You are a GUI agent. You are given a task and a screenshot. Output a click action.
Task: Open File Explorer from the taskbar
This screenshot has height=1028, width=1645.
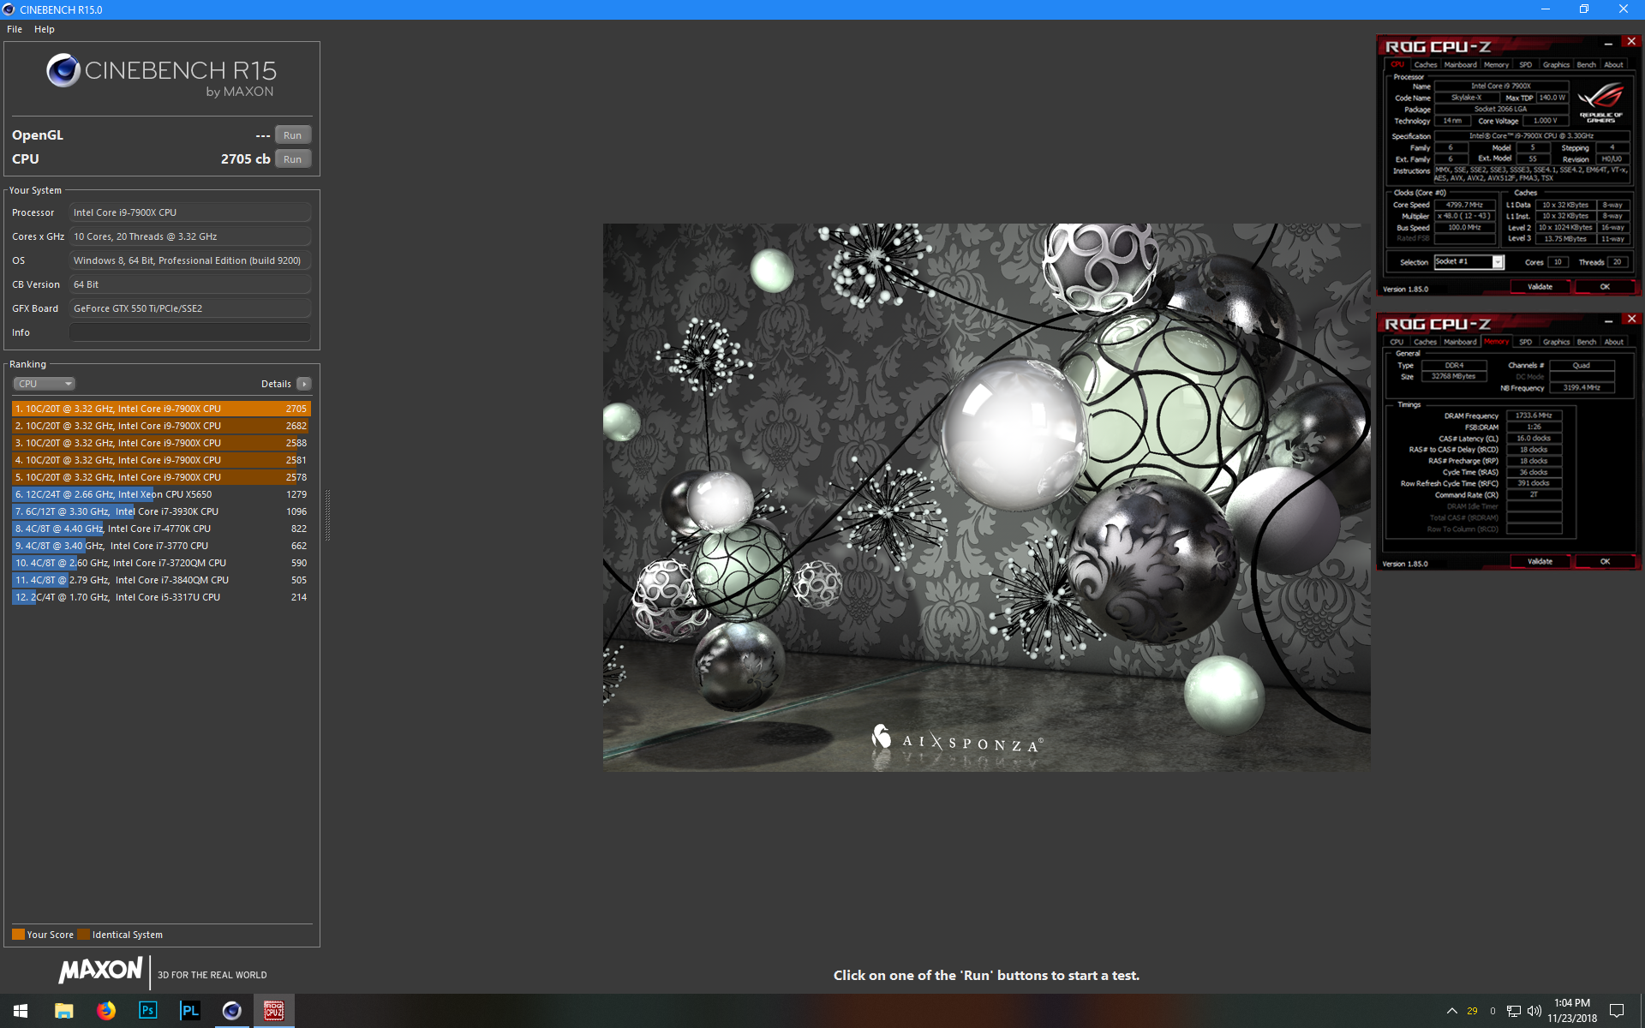[x=63, y=1011]
